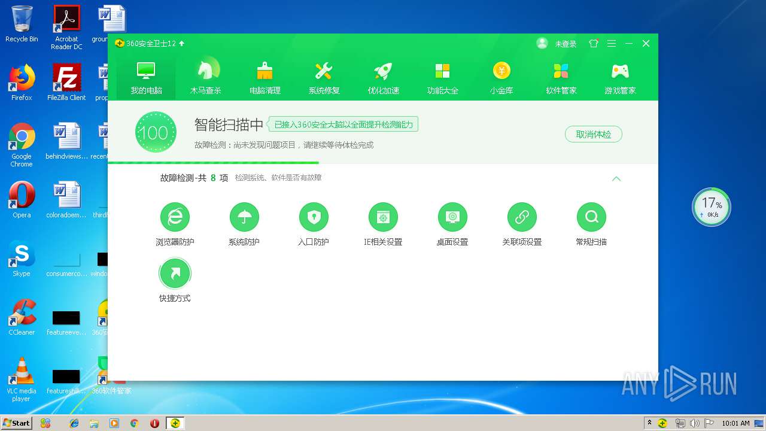Click the 360 taskbar application button
The image size is (766, 431).
[175, 423]
